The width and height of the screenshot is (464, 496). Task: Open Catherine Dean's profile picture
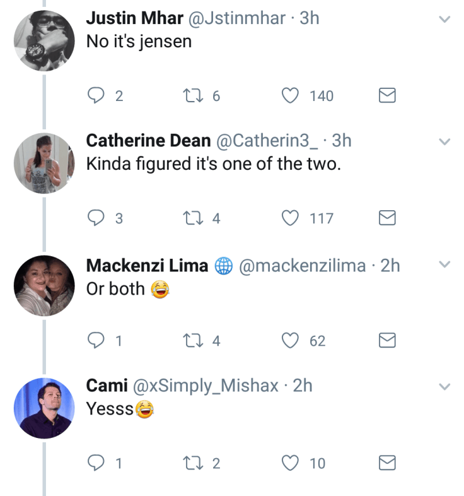click(44, 163)
